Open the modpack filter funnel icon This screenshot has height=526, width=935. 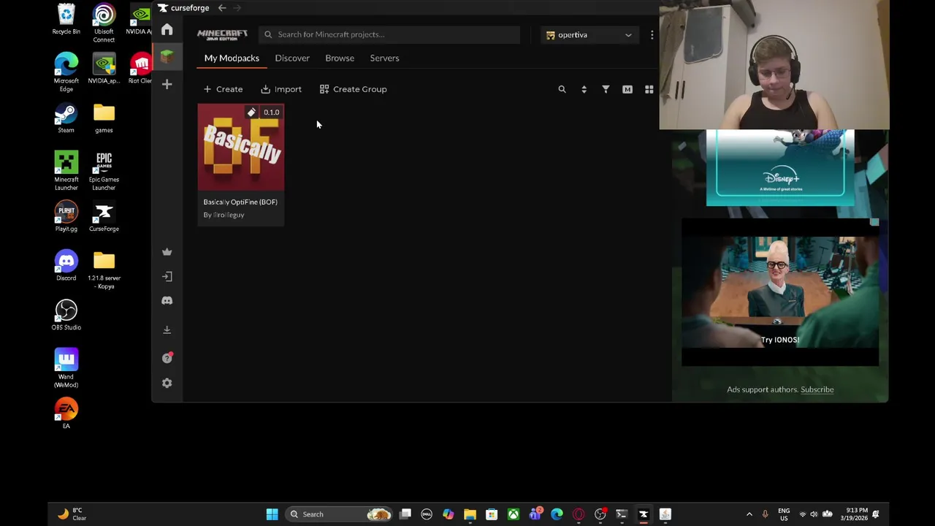606,89
